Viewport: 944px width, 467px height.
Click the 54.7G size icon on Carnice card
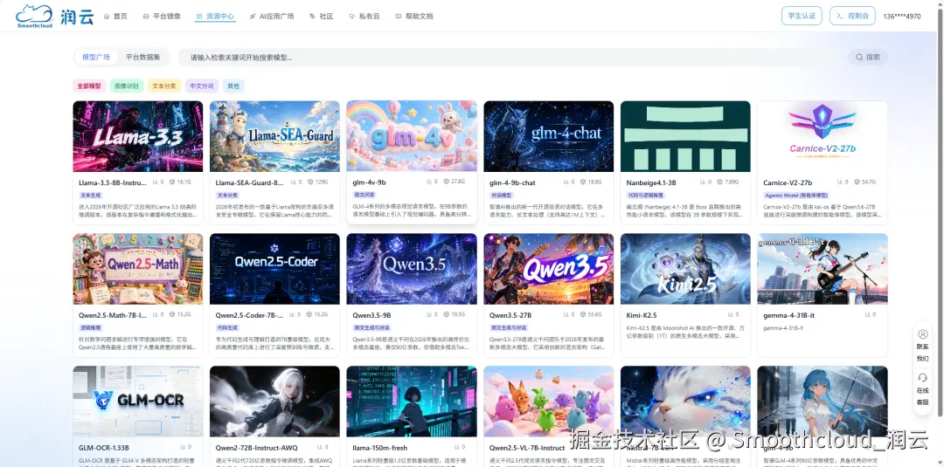[857, 182]
